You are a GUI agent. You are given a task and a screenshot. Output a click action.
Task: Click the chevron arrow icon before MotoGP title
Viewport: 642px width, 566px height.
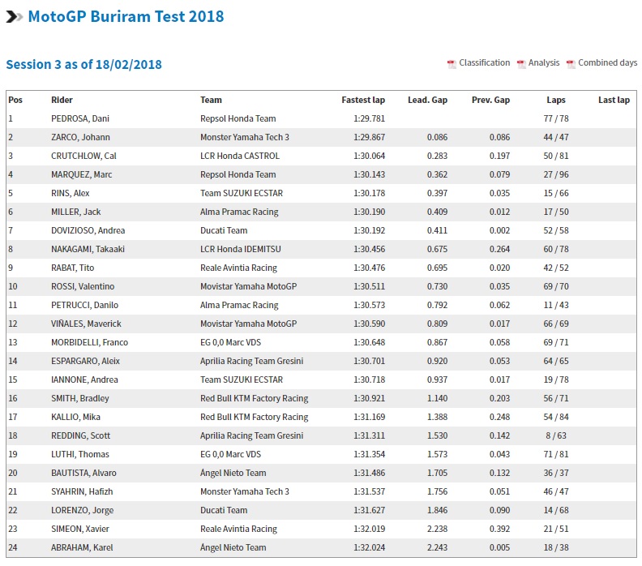15,17
